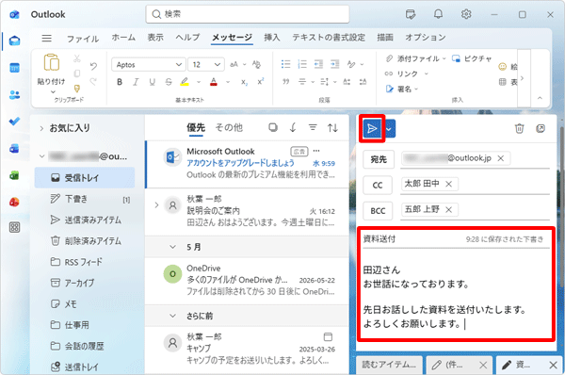Remove 太郎 田中 from CC

click(x=448, y=185)
